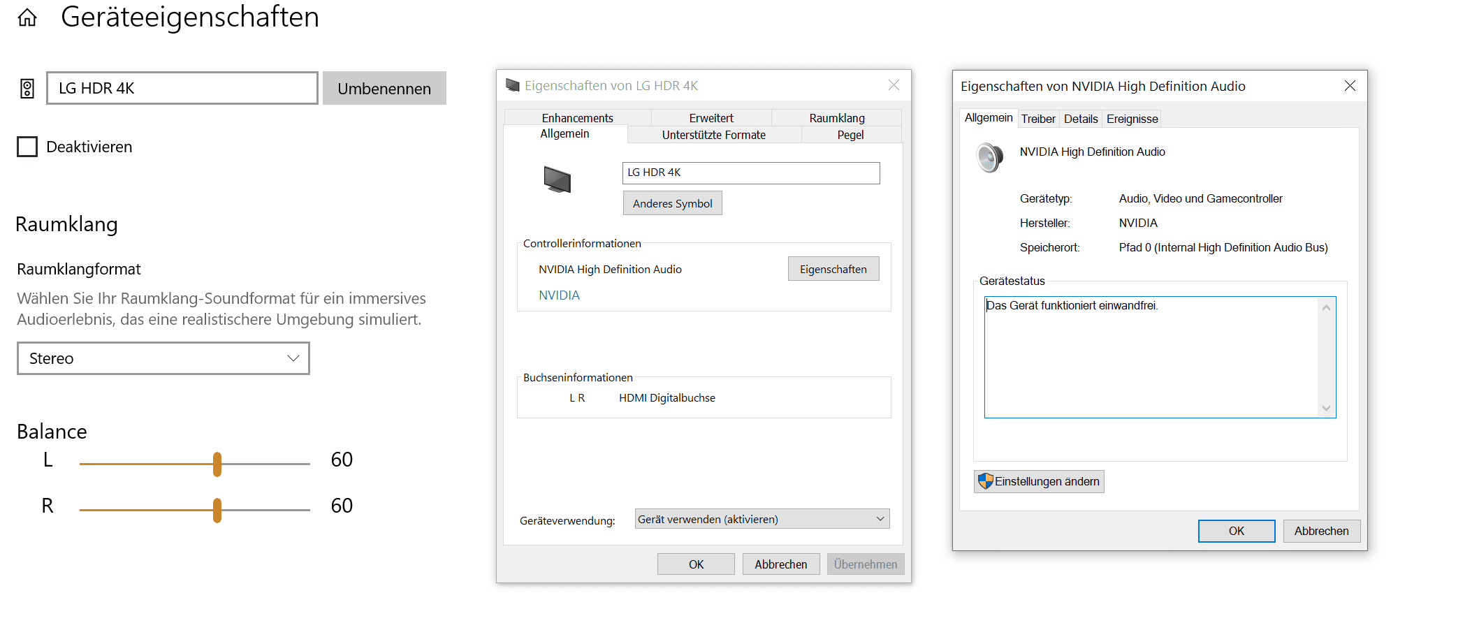1479x623 pixels.
Task: Click the R balance value 60
Action: click(x=342, y=506)
